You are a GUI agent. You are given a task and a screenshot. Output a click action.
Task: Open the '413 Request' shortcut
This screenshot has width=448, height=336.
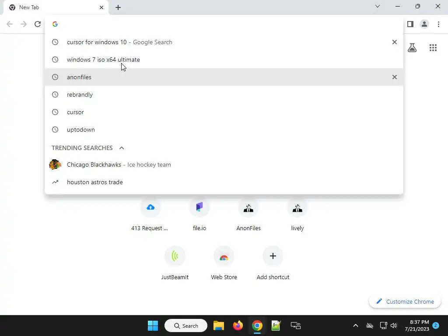[150, 213]
